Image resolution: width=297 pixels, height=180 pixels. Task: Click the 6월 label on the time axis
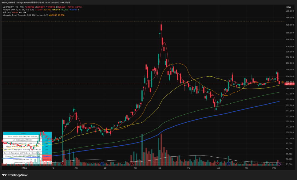tap(160, 168)
